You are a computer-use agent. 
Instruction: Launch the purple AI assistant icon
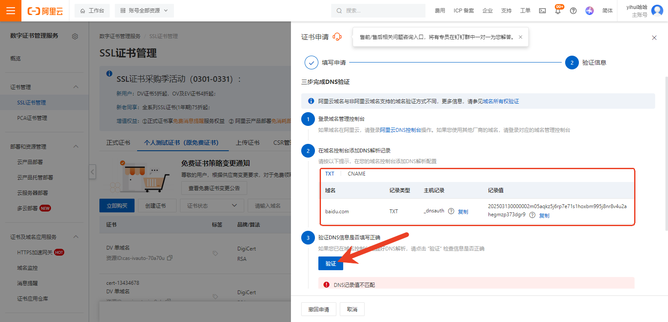pyautogui.click(x=590, y=11)
